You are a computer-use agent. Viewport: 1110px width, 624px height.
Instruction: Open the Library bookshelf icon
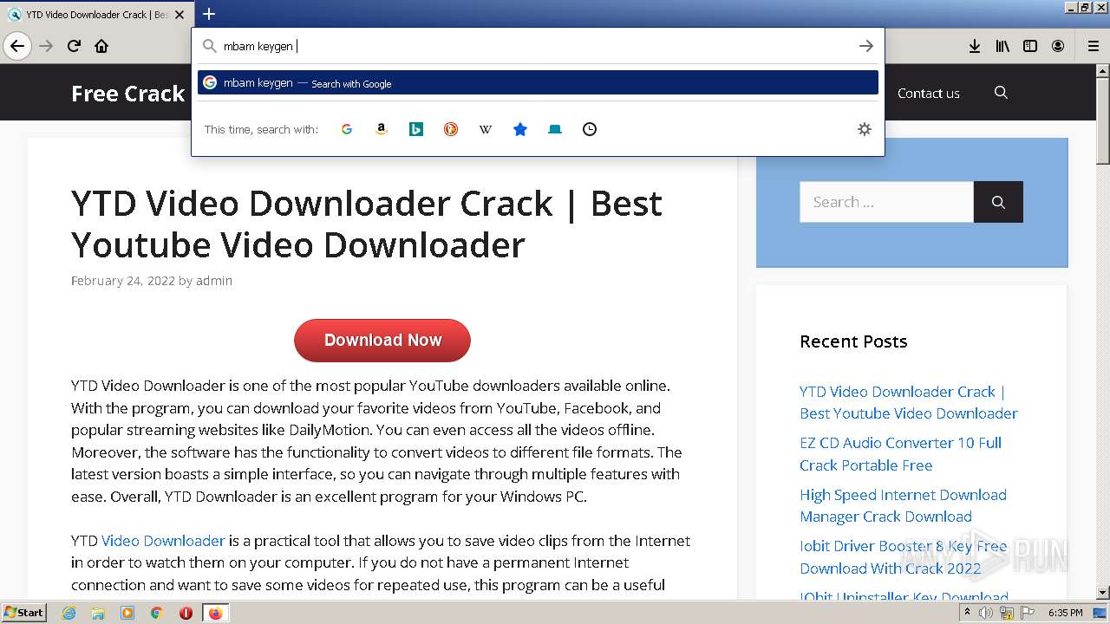tap(1002, 46)
